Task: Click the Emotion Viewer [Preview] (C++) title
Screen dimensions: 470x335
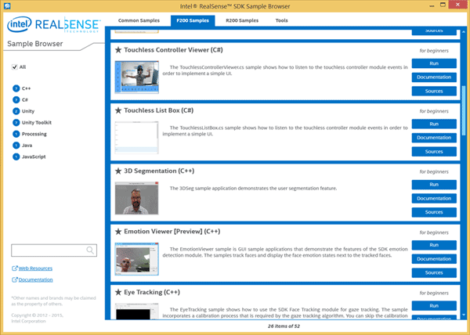Action: pos(172,232)
